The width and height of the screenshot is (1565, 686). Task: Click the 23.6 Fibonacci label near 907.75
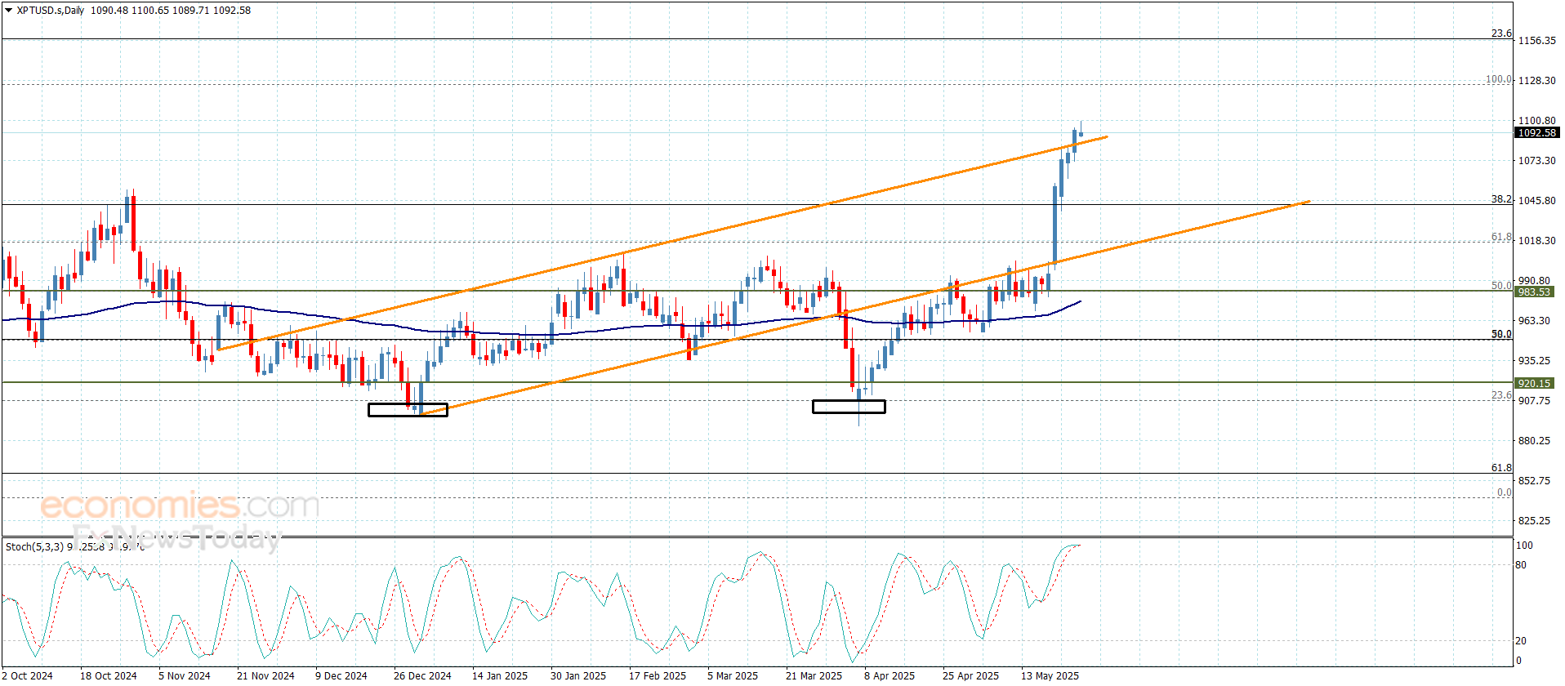tap(1501, 395)
